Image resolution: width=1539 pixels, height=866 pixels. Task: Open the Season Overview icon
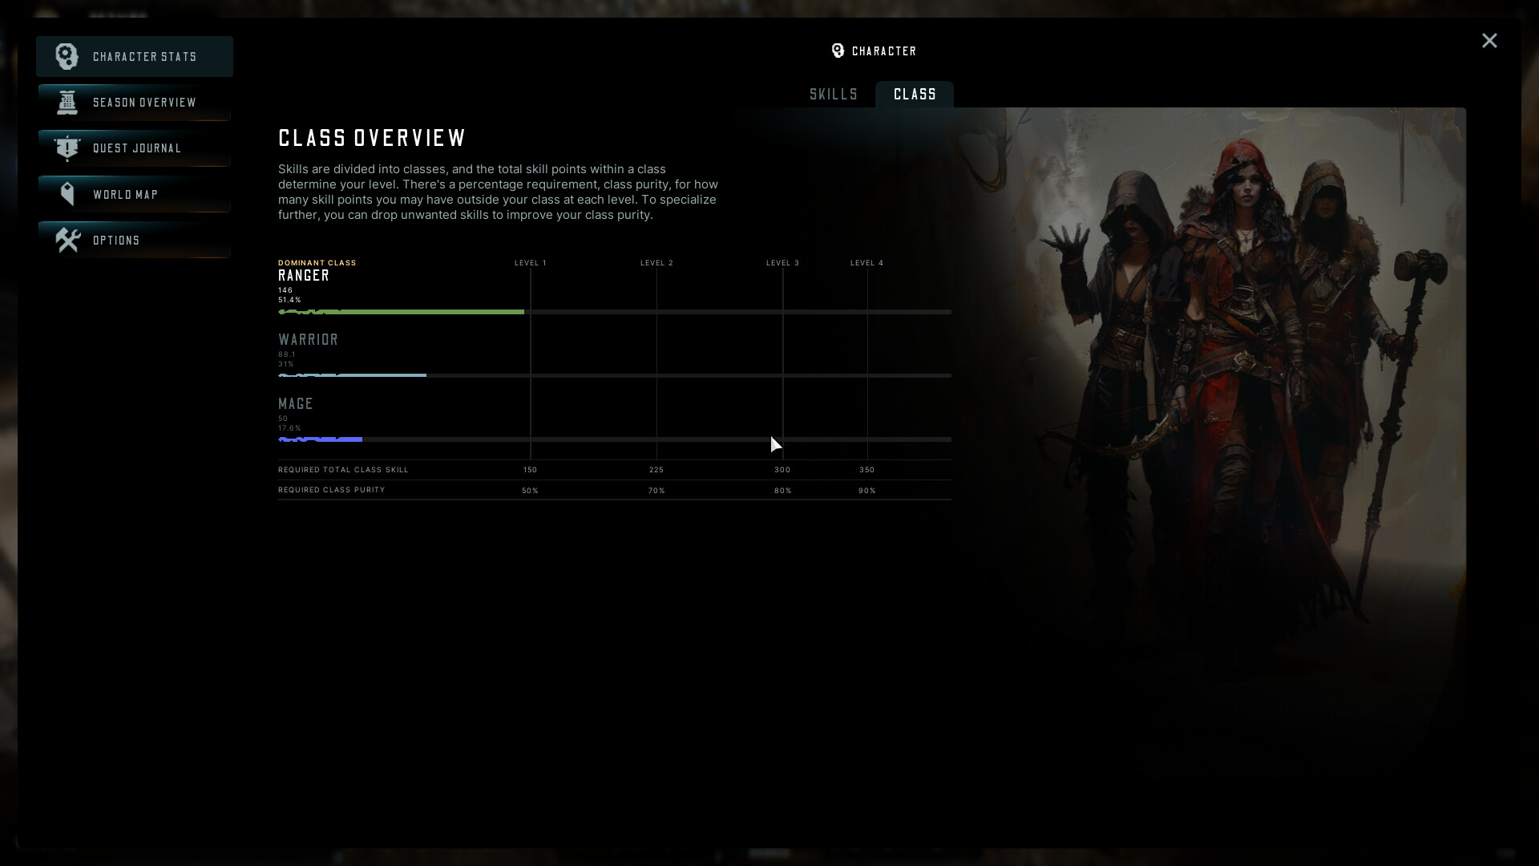67,103
